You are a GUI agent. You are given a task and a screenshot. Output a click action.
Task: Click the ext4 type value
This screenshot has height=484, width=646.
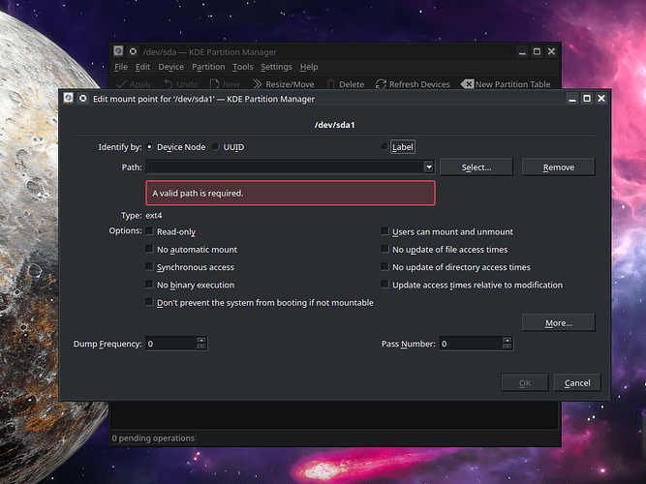click(154, 216)
